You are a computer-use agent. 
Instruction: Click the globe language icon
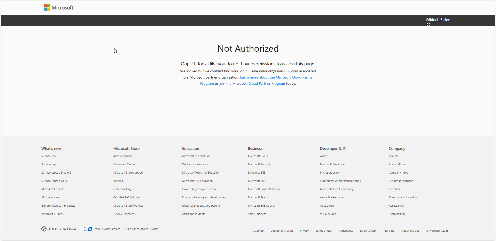point(44,229)
